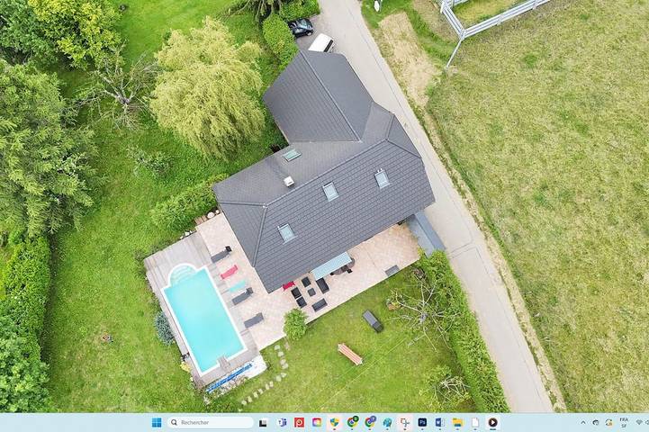Click the Rechercher search box

(211, 422)
